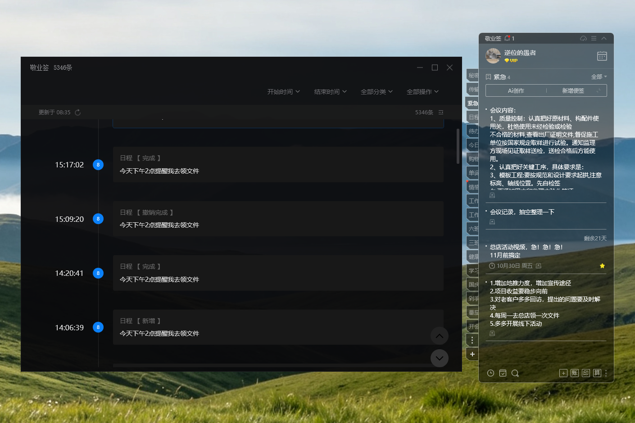Click the 14:06:39 timeline marker dot

click(x=98, y=328)
